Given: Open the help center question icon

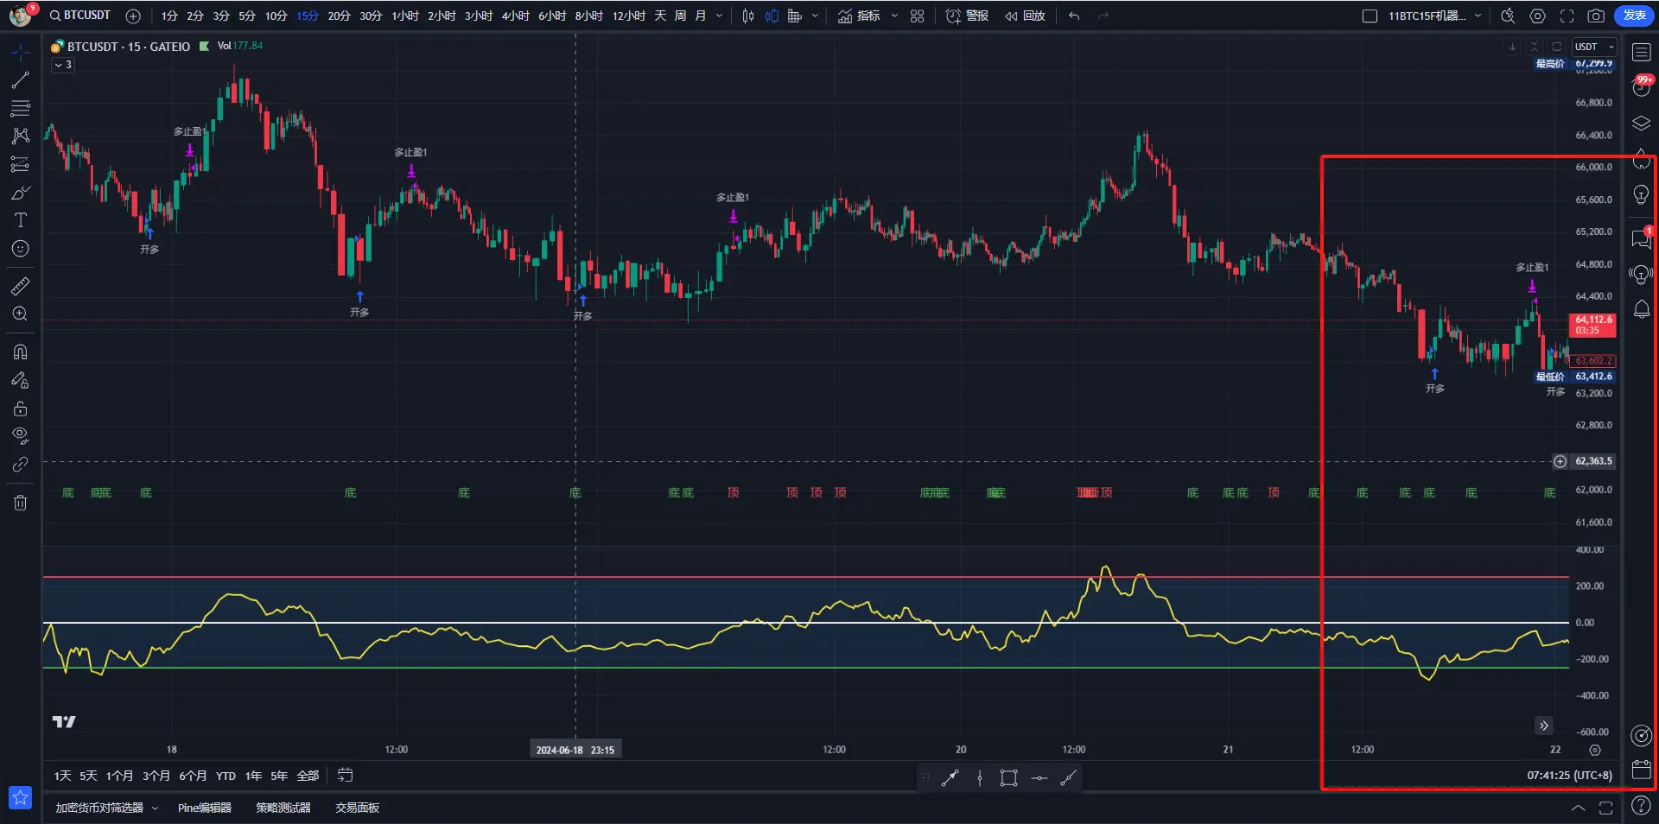Looking at the screenshot, I should click(1642, 806).
